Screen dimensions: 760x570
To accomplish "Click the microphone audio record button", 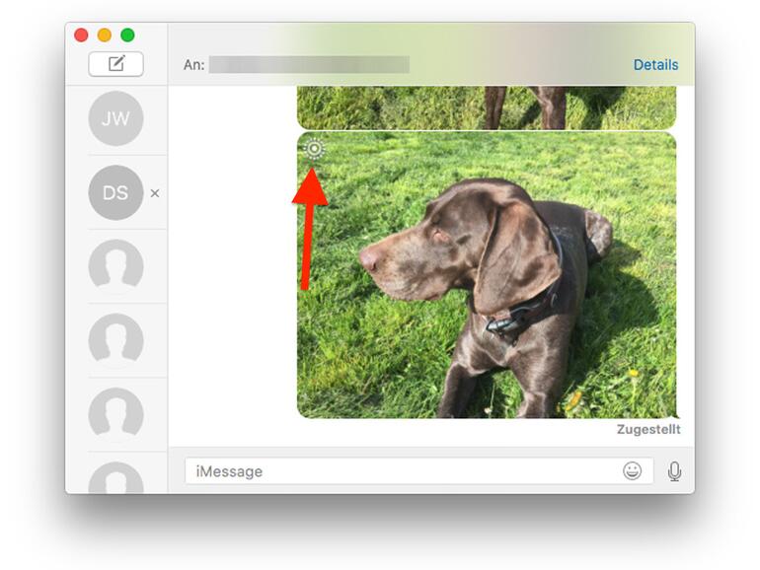I will click(674, 470).
